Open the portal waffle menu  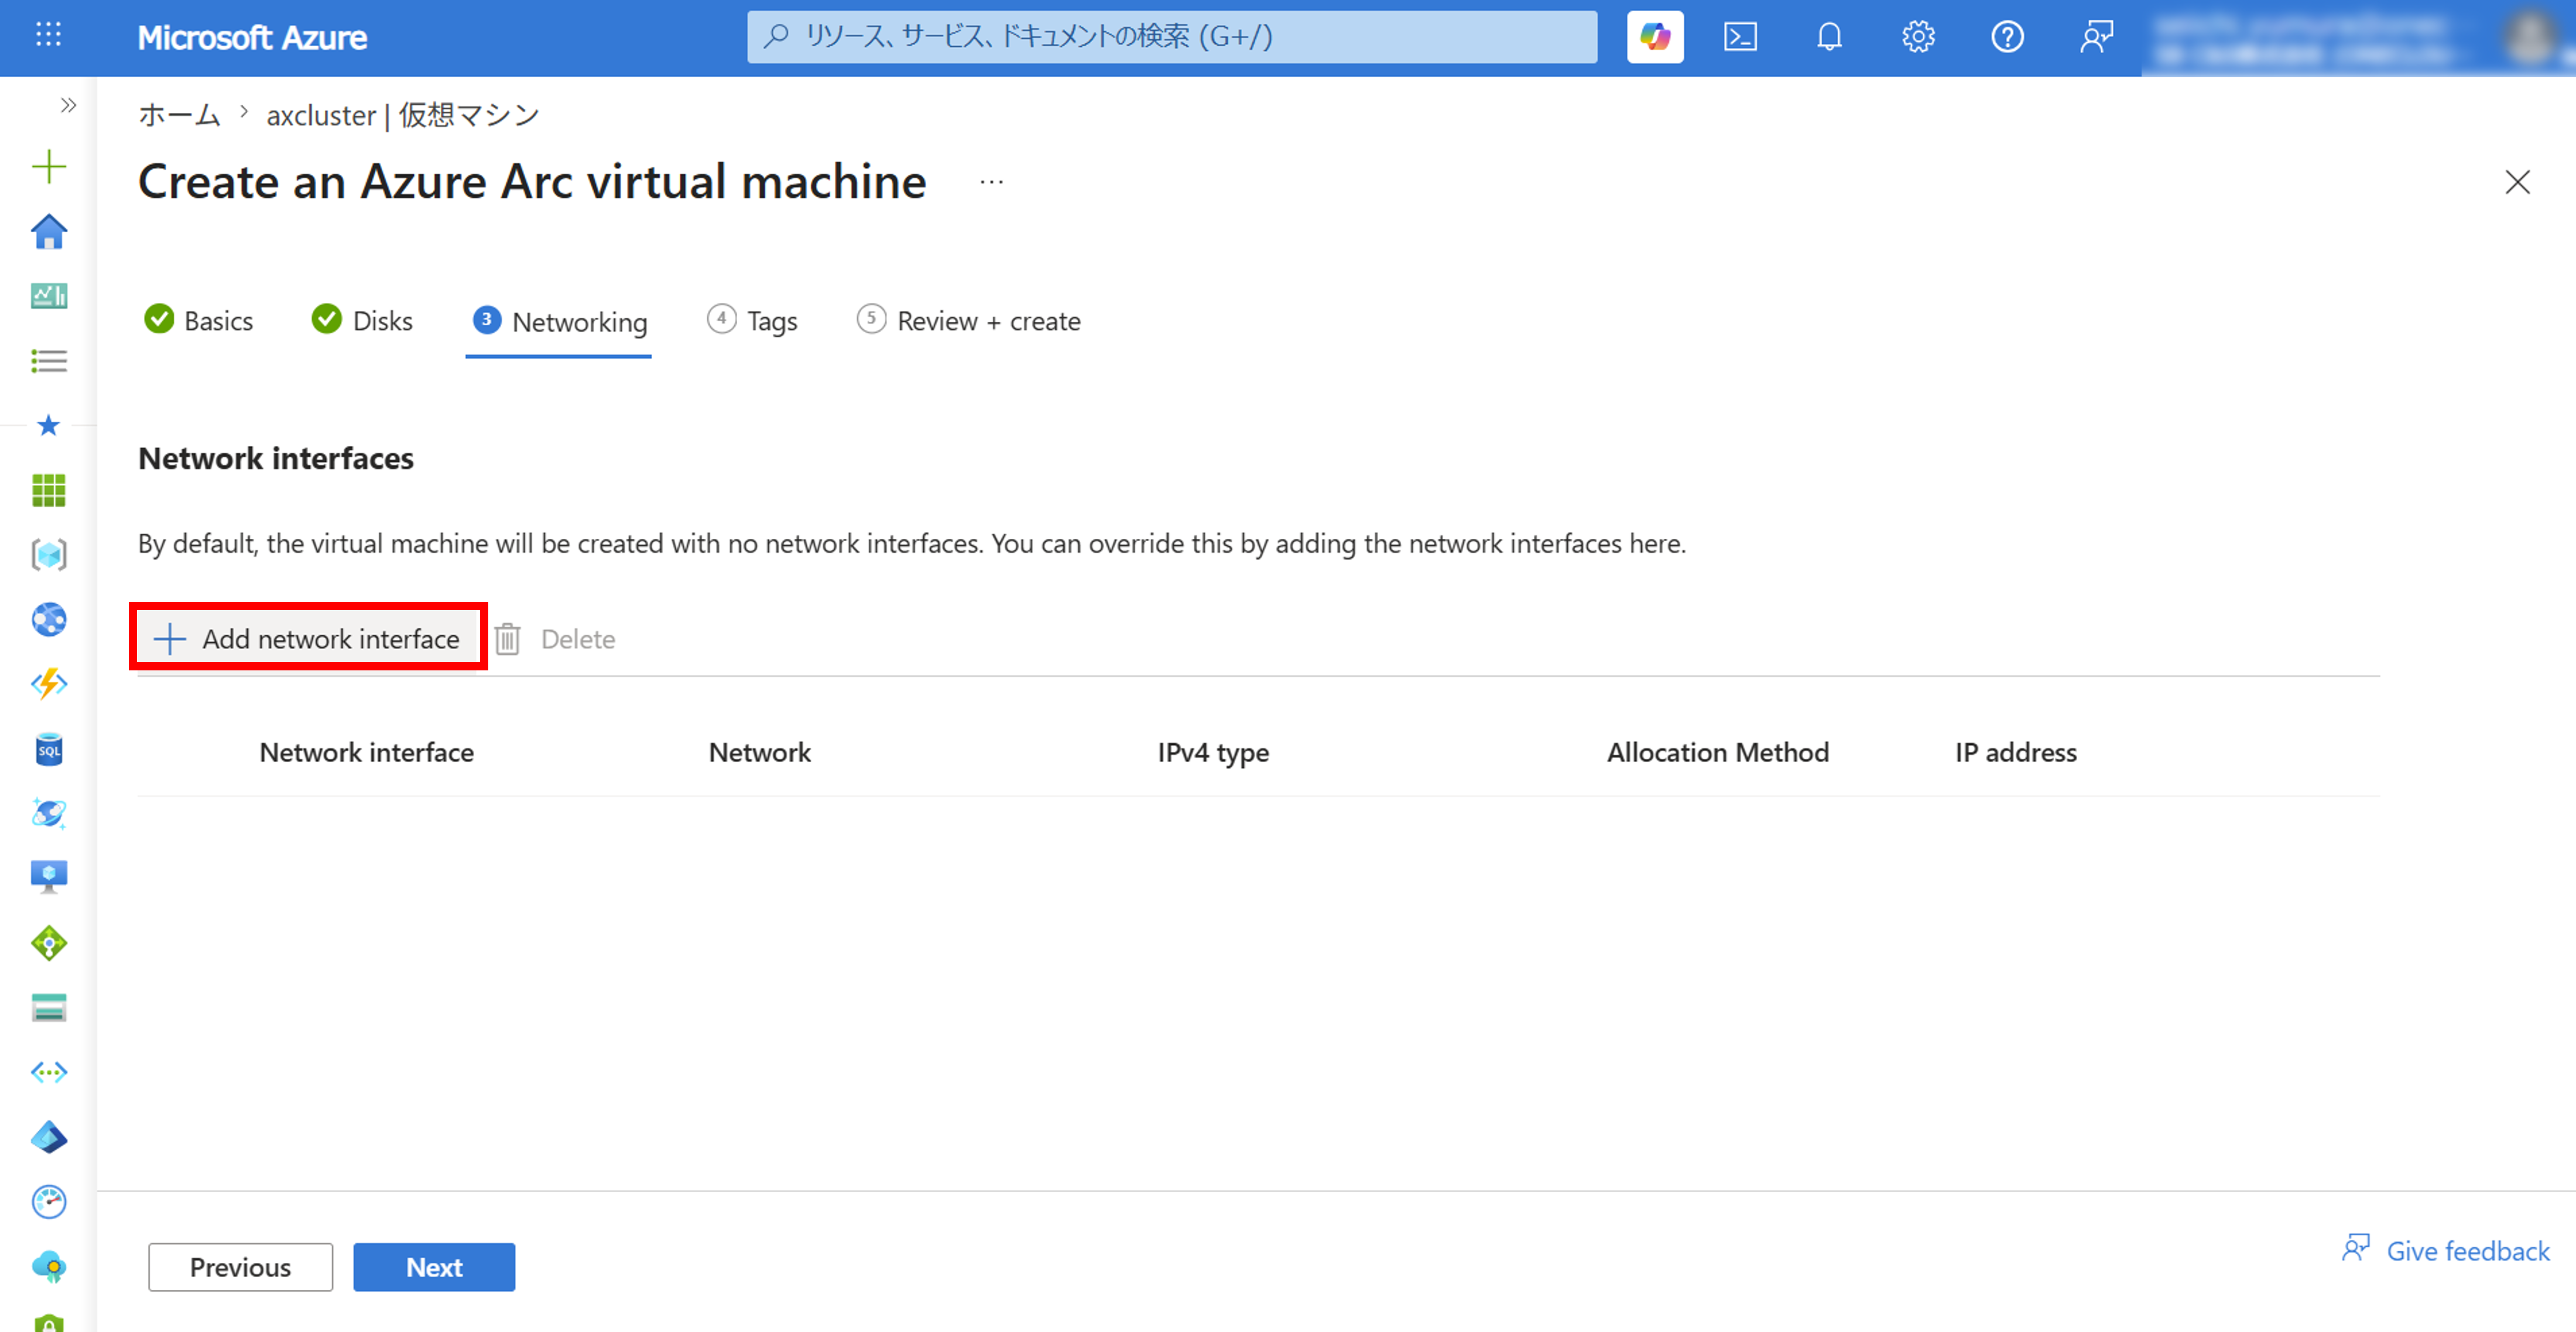[48, 36]
